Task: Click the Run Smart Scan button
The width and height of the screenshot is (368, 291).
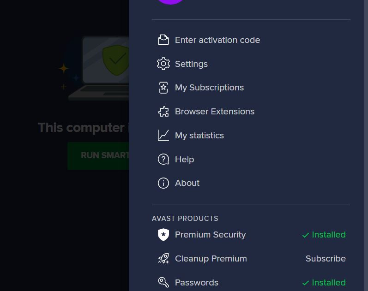Action: coord(98,155)
